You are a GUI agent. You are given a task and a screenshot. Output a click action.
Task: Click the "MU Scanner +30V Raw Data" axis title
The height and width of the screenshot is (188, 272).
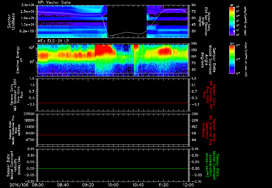[x=16, y=95]
